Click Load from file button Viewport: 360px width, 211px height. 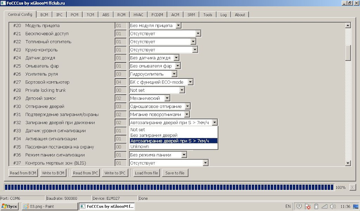click(147, 173)
